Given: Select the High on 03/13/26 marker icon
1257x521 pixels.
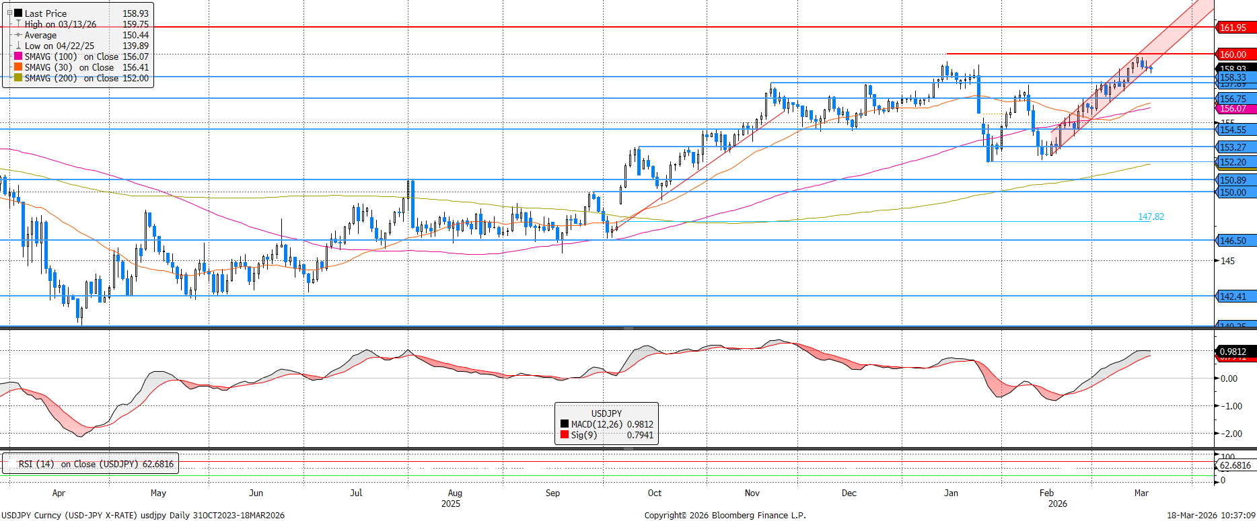Looking at the screenshot, I should (x=18, y=24).
